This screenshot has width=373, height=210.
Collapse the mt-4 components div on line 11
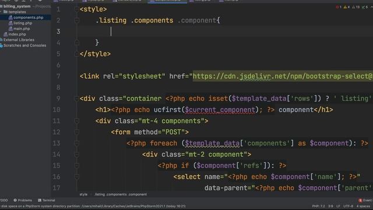[x=76, y=121]
